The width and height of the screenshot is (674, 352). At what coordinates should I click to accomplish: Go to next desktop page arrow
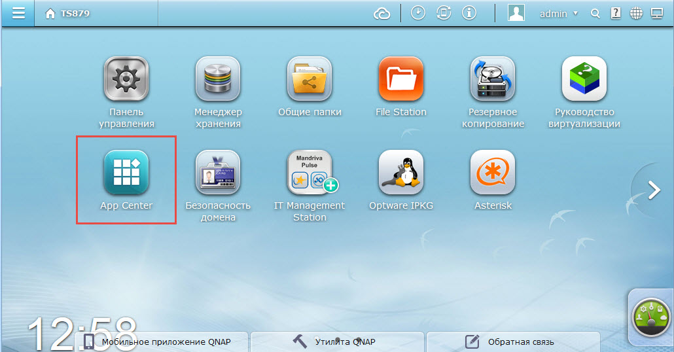(654, 190)
